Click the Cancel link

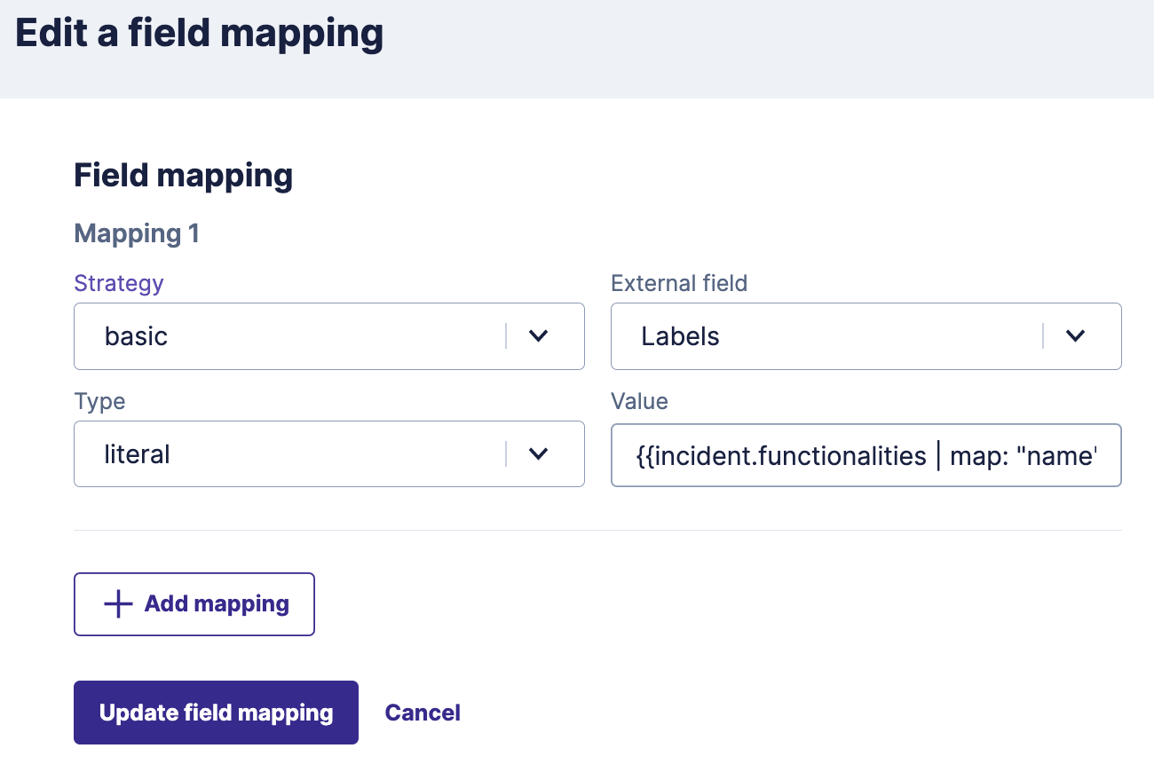[423, 712]
